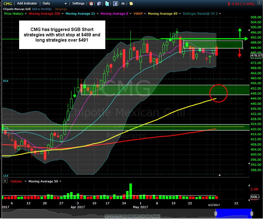The width and height of the screenshot is (263, 219).
Task: Click the Add to Portfolio link
Action: pyautogui.click(x=42, y=9)
